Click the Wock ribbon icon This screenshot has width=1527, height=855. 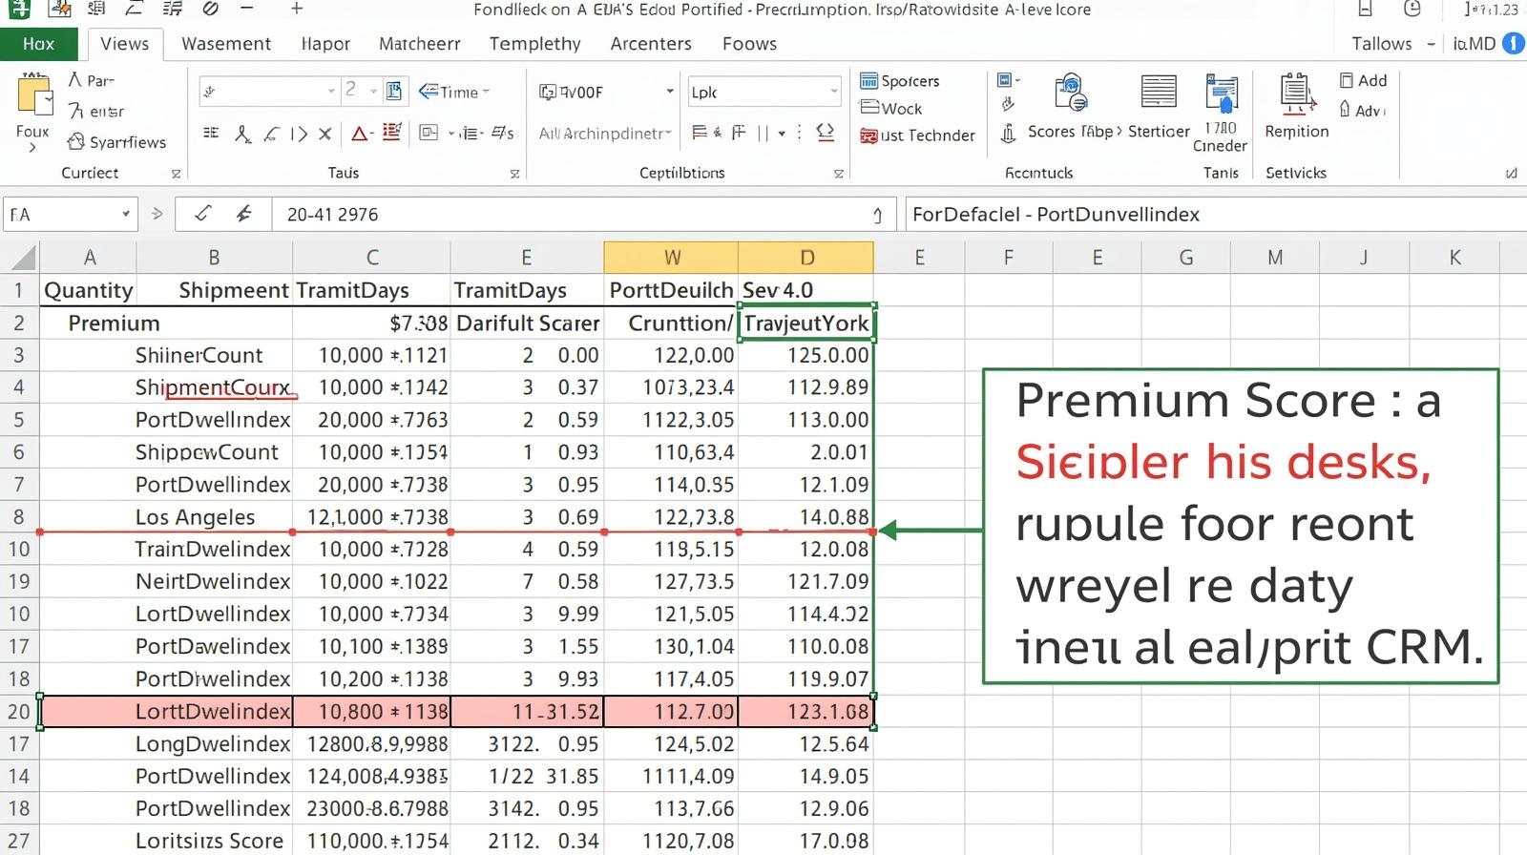[x=868, y=109]
